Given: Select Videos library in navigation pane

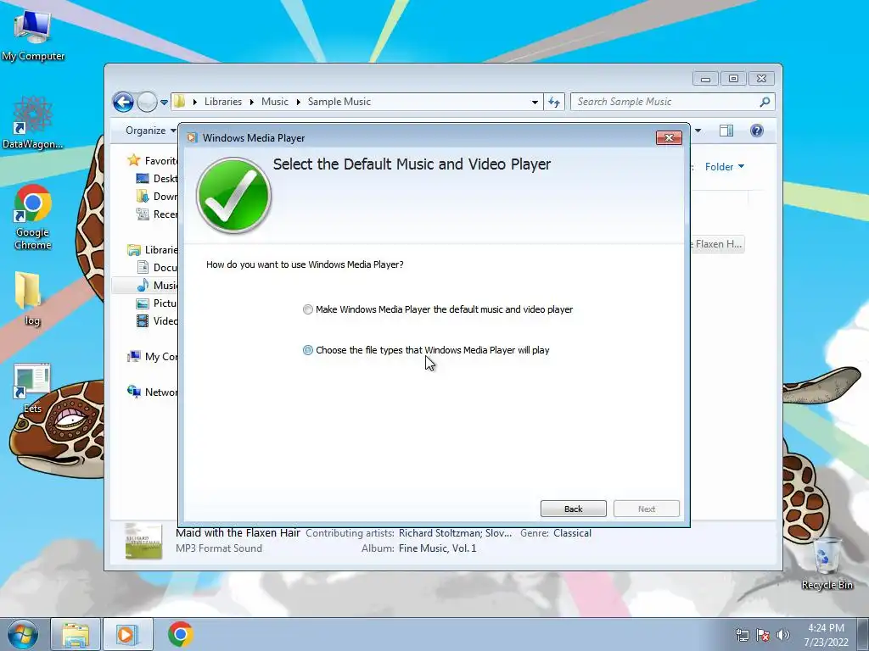Looking at the screenshot, I should point(157,321).
